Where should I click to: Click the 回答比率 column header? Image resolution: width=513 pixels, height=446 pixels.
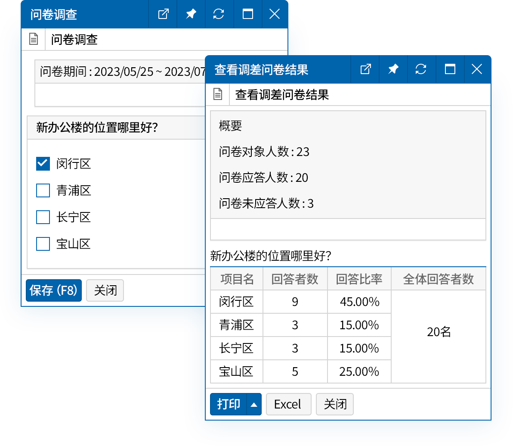point(359,279)
